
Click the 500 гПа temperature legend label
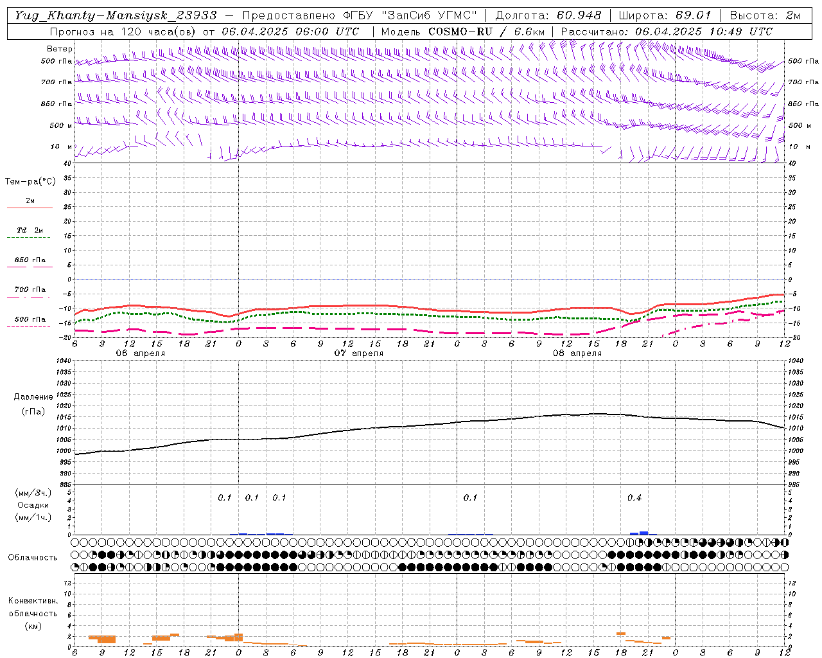pyautogui.click(x=30, y=319)
